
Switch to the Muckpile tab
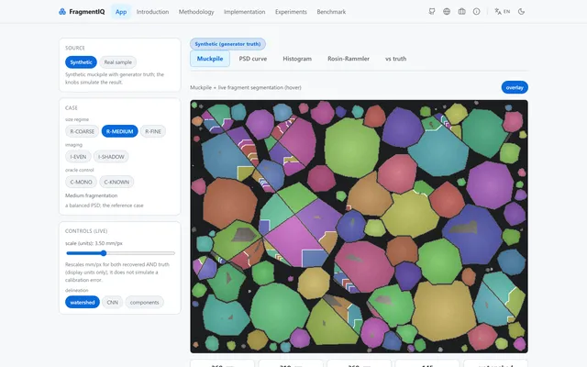pos(210,59)
